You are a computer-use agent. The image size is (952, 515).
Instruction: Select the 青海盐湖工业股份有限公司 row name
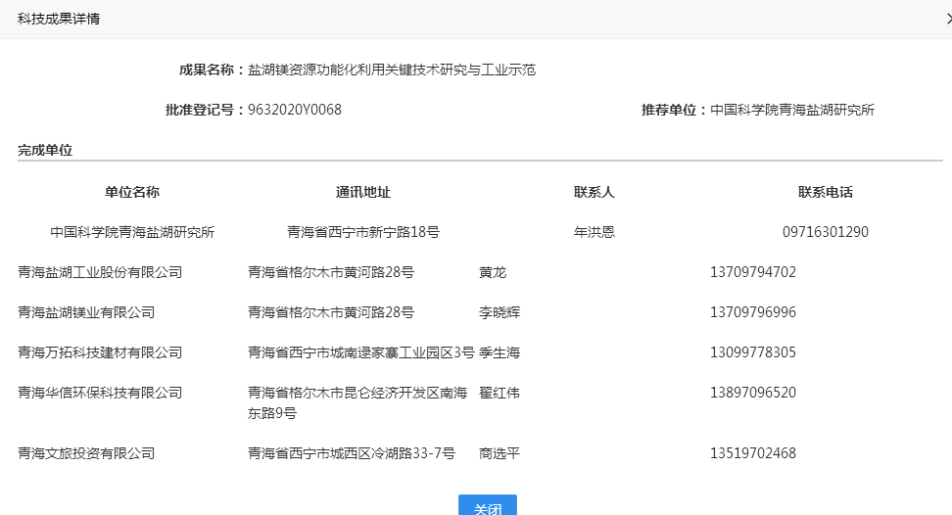click(100, 272)
